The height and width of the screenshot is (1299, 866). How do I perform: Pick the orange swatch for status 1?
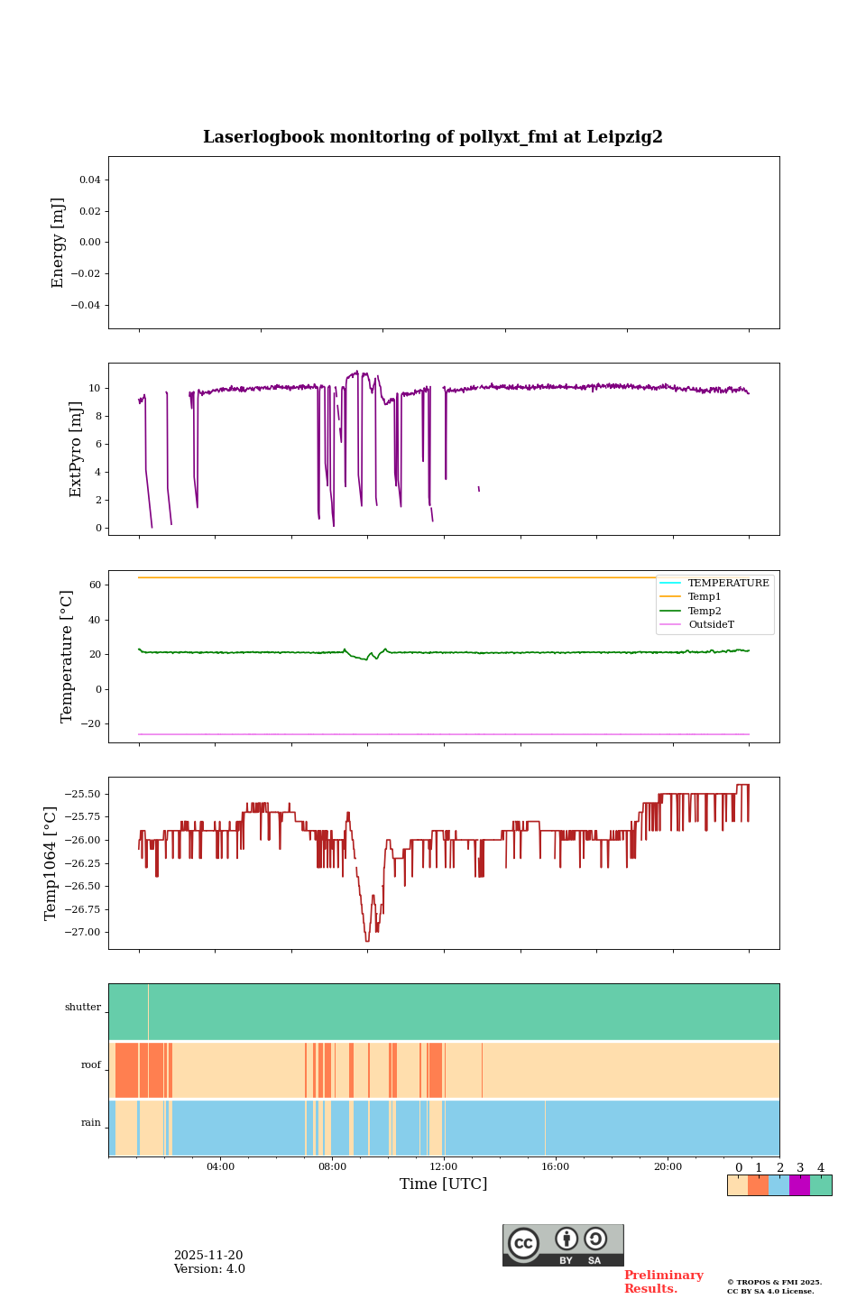[758, 1185]
